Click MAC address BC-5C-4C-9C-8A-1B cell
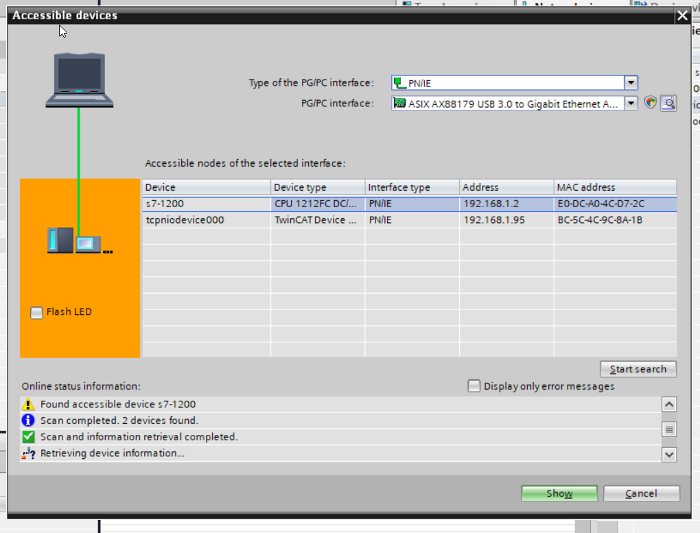 (x=615, y=220)
